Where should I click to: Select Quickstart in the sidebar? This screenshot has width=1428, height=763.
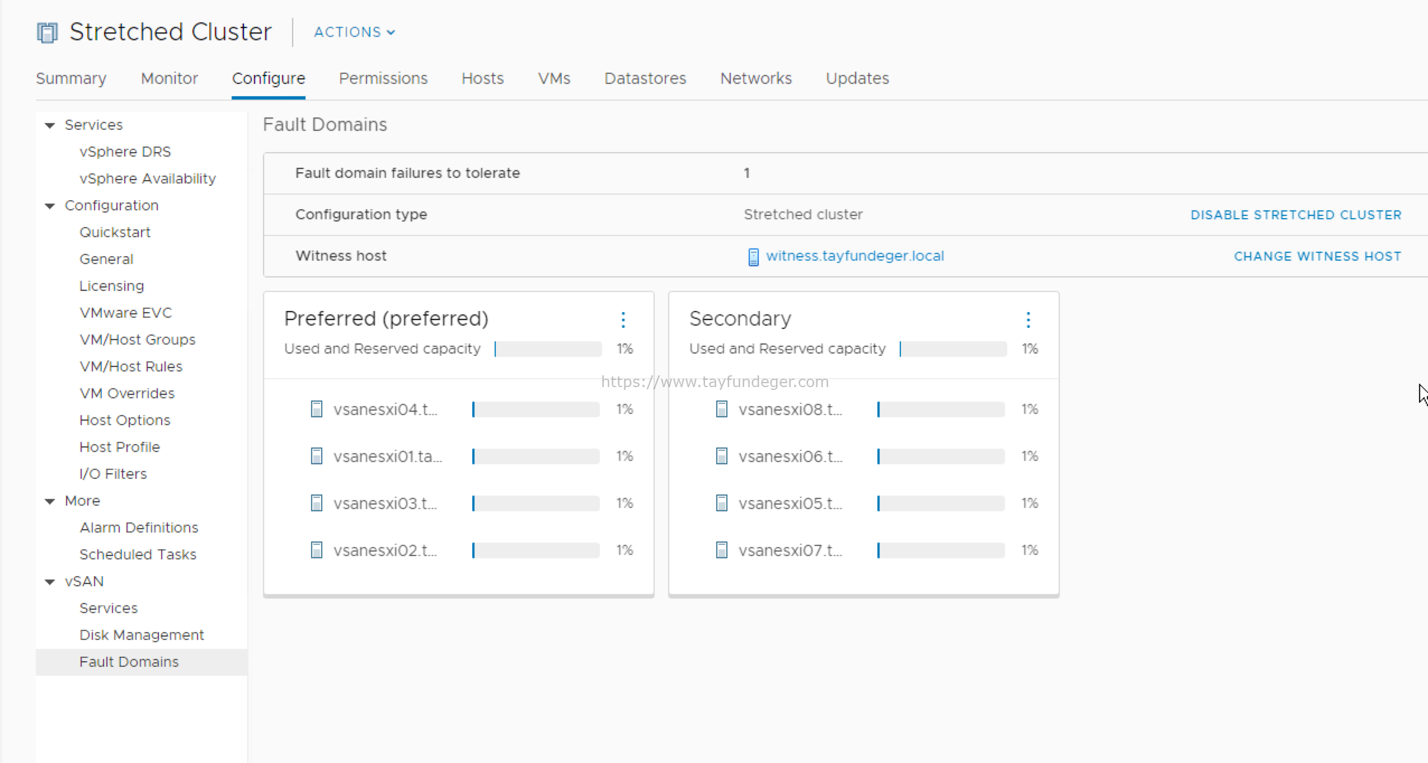tap(115, 232)
